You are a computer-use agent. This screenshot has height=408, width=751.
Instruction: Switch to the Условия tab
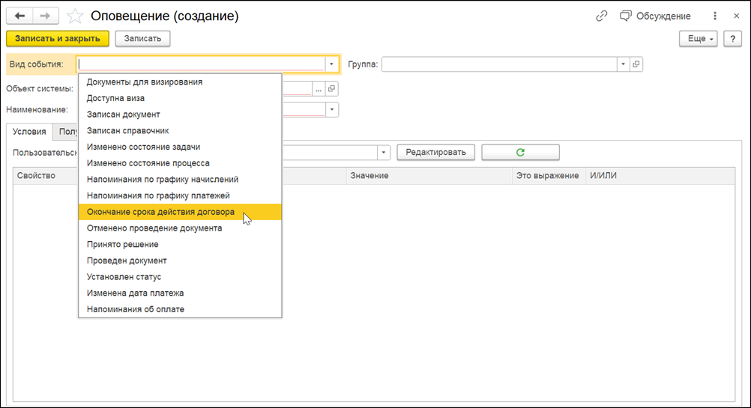click(x=29, y=132)
